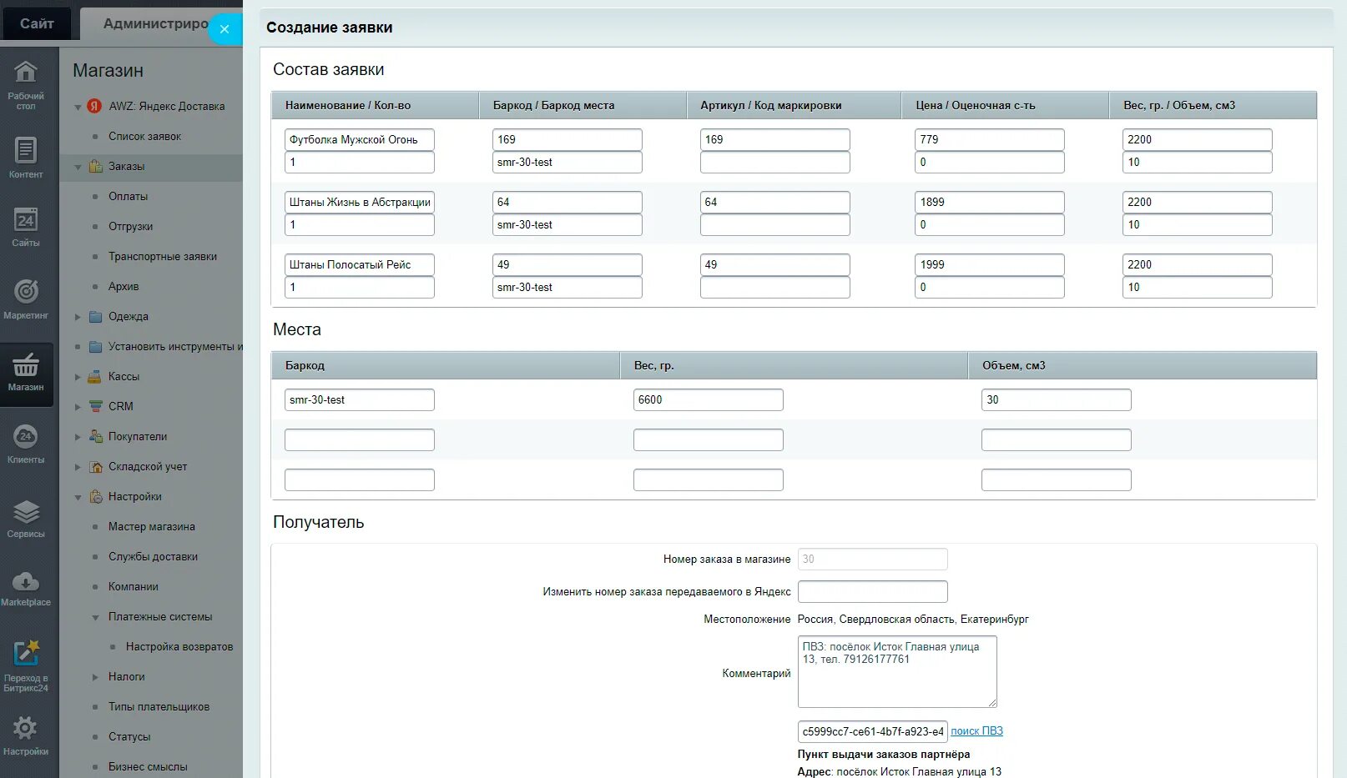Open the Клиенты section icon
This screenshot has width=1347, height=778.
[x=26, y=436]
